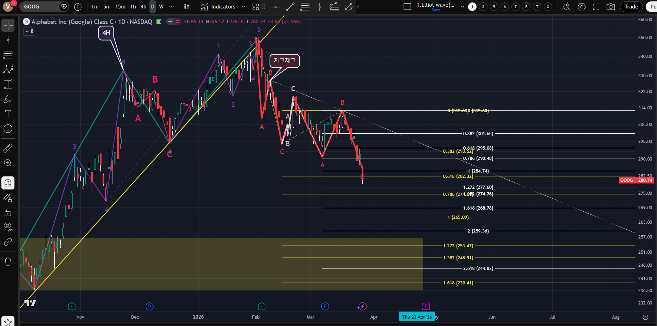The height and width of the screenshot is (326, 657).
Task: Select the Measure ruler tool
Action: click(8, 148)
